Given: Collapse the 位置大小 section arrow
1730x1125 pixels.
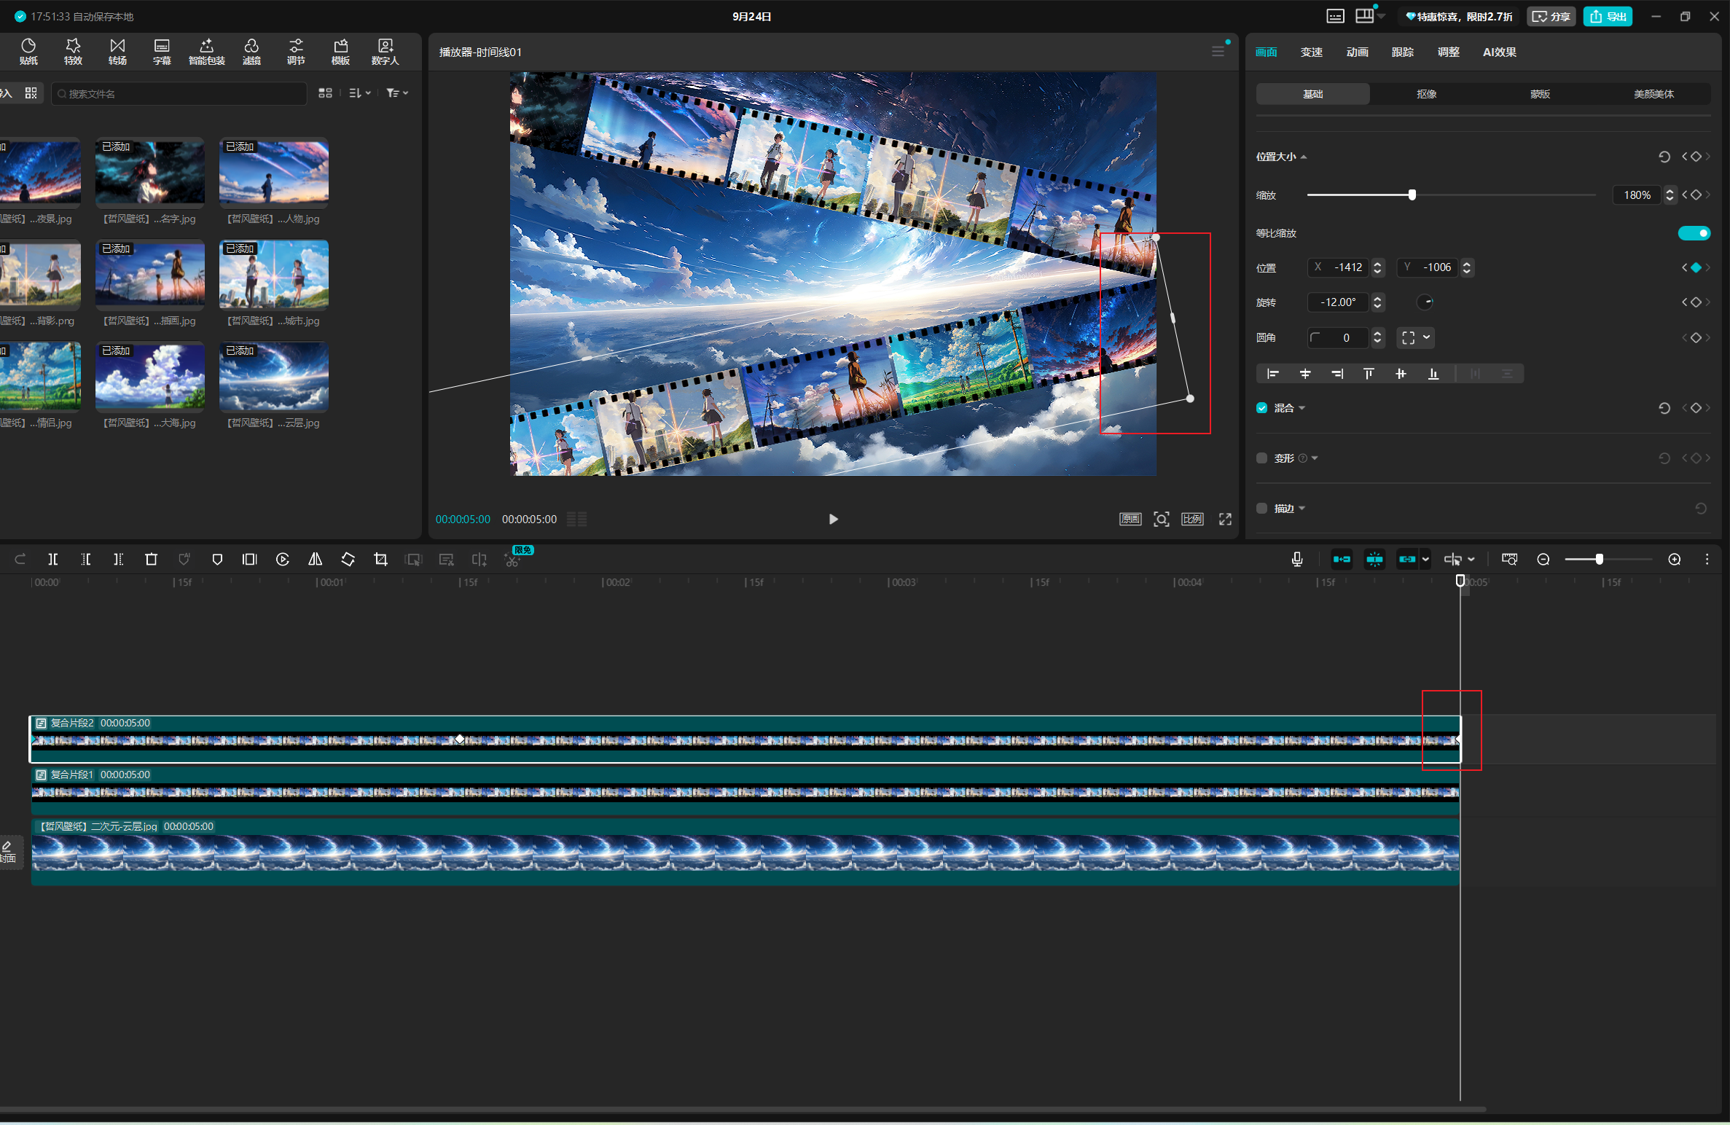Looking at the screenshot, I should coord(1304,157).
